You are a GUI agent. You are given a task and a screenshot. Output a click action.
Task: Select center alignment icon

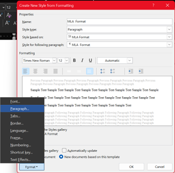[35, 71]
